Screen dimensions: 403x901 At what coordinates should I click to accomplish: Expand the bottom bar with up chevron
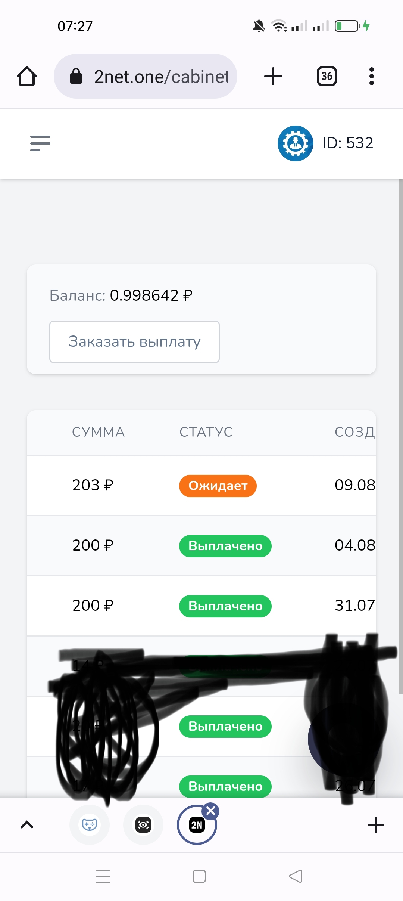tap(27, 825)
